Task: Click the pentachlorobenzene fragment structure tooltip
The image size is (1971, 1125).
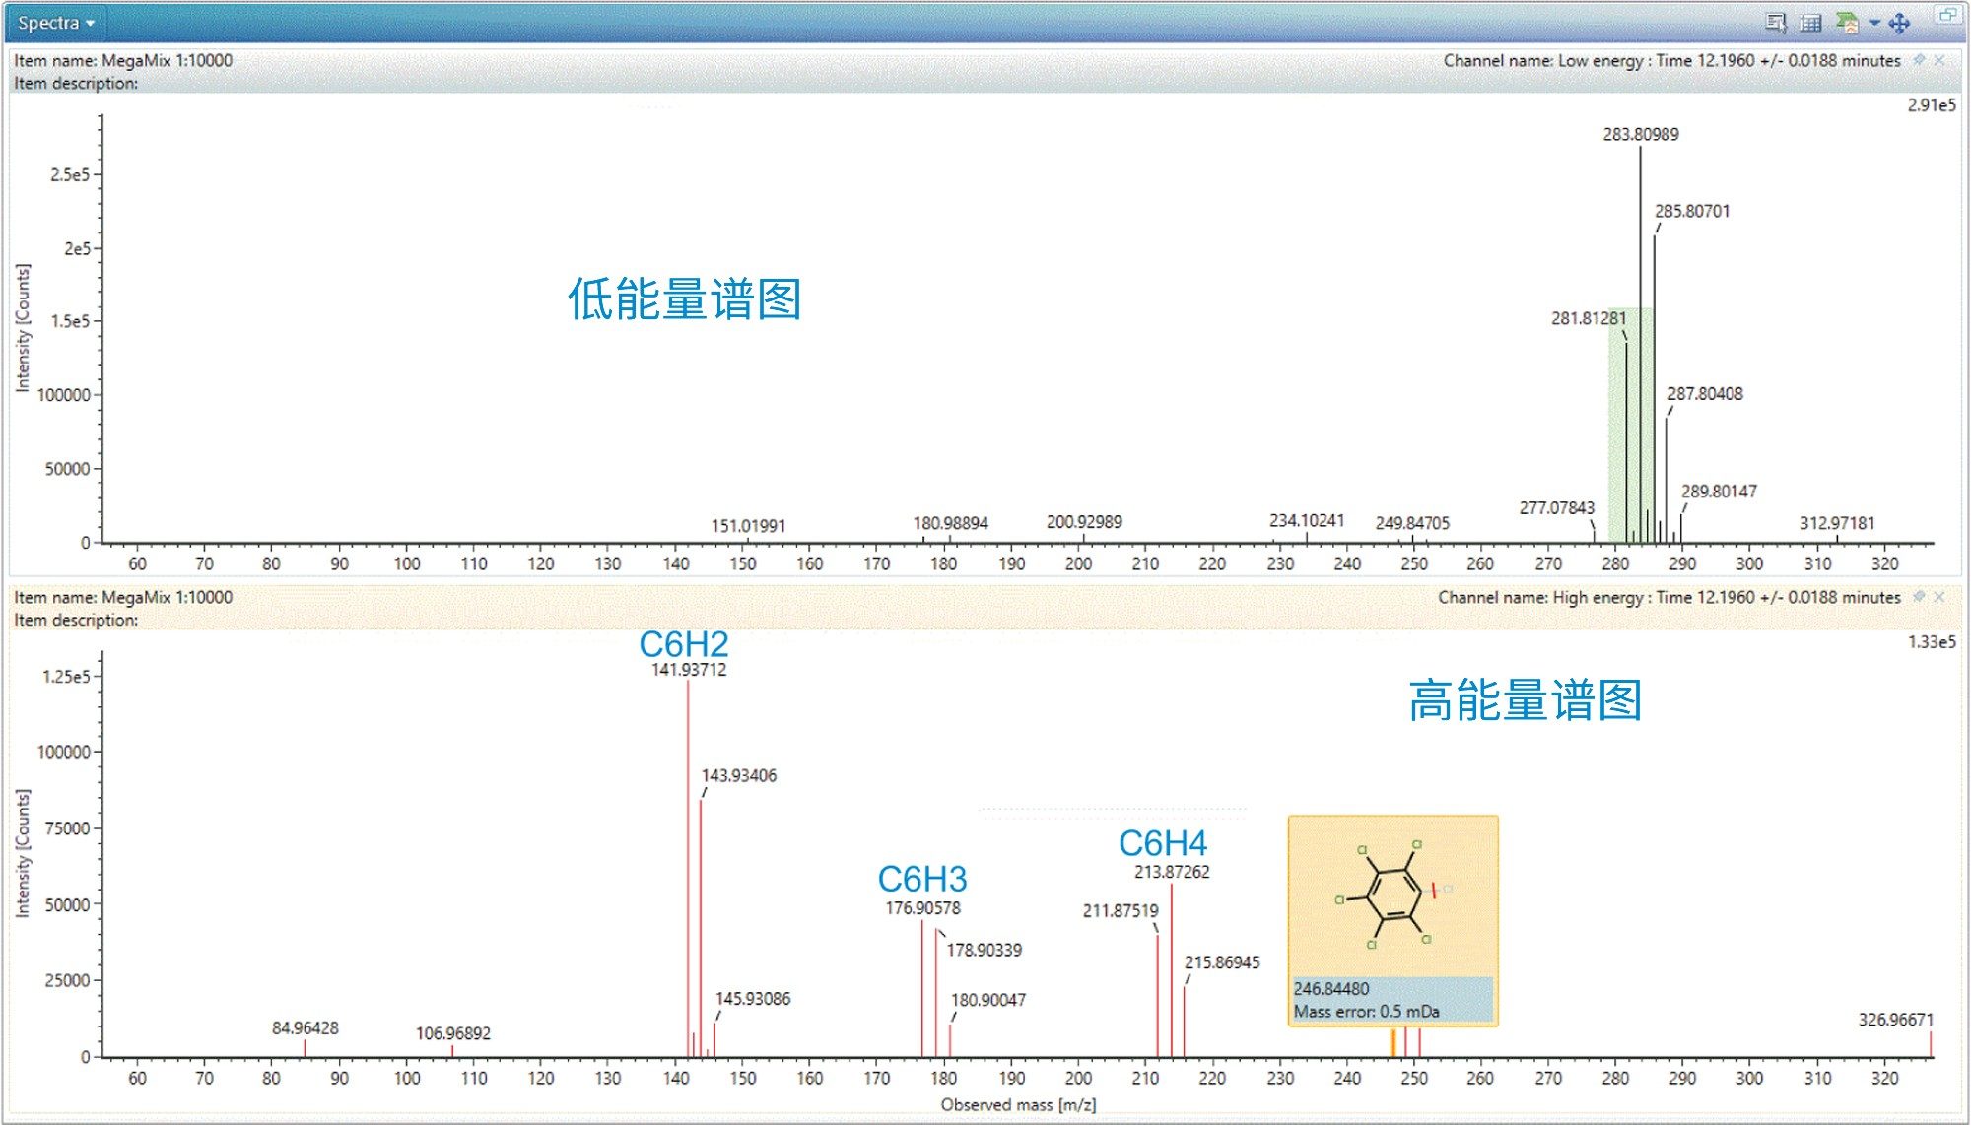Action: tap(1392, 896)
